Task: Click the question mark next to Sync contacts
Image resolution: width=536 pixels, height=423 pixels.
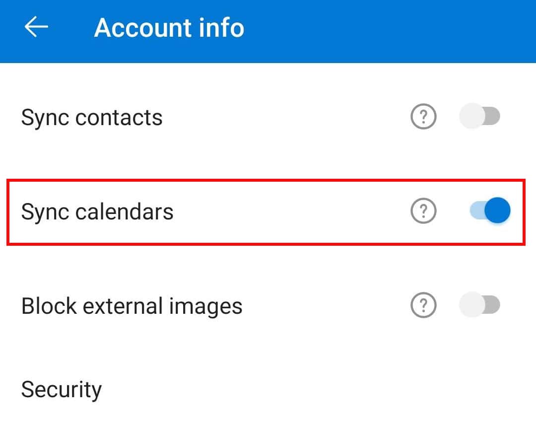Action: pyautogui.click(x=423, y=116)
